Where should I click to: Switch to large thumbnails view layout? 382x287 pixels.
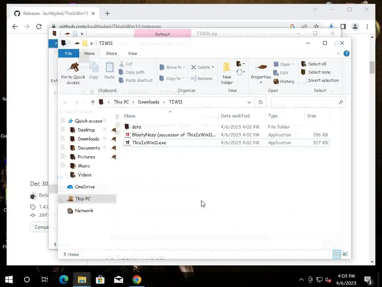[x=345, y=254]
